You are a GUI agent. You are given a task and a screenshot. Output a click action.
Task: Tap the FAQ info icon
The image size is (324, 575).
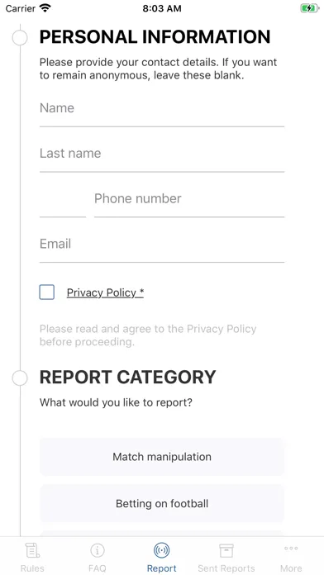(98, 550)
